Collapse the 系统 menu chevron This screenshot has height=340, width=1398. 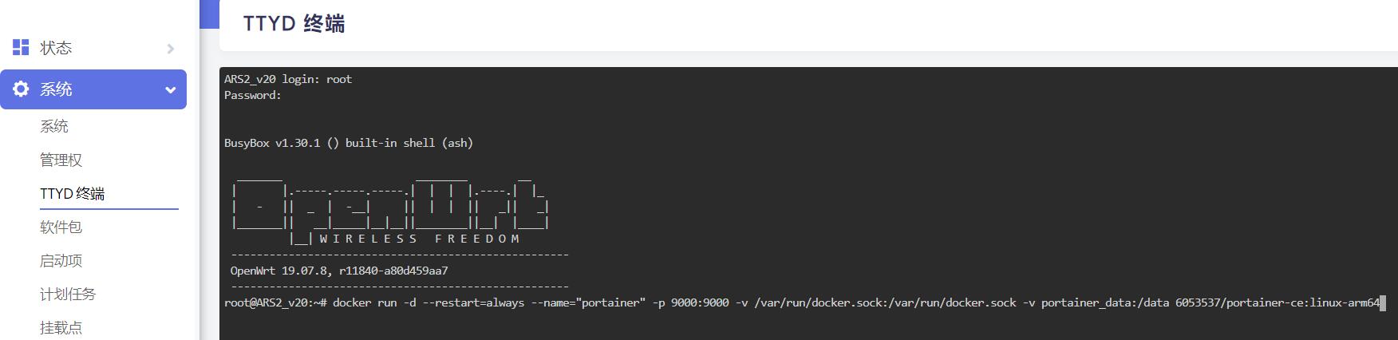pos(170,90)
